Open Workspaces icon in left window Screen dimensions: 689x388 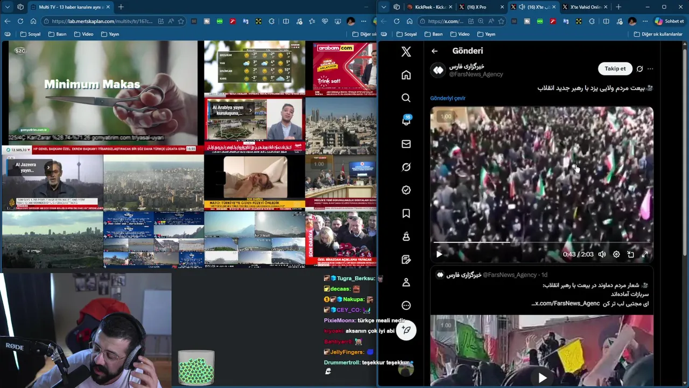20,7
